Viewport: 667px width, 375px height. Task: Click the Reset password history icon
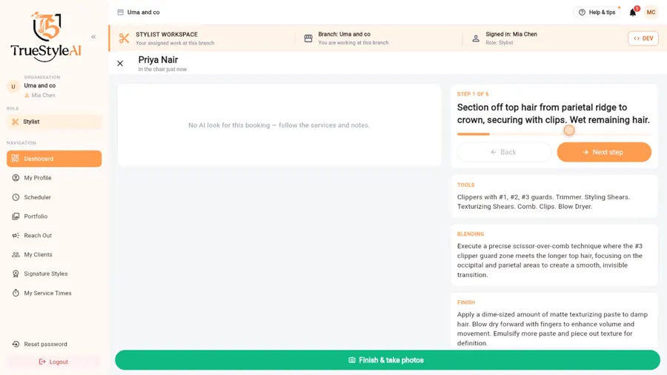tap(16, 345)
